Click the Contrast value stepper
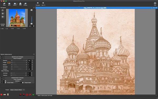The height and width of the screenshot is (99, 158). pyautogui.click(x=32, y=73)
